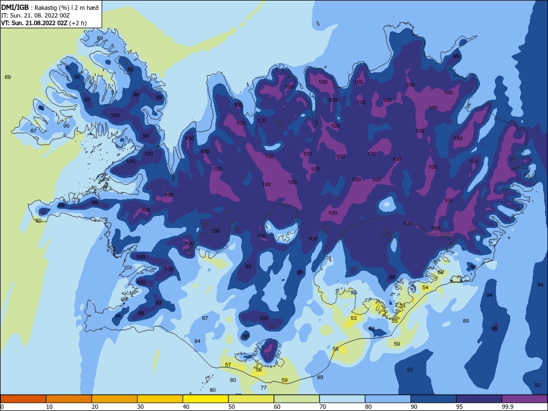The width and height of the screenshot is (548, 411).
Task: Click the '56' humidity value near the southern glacier
Action: click(259, 370)
